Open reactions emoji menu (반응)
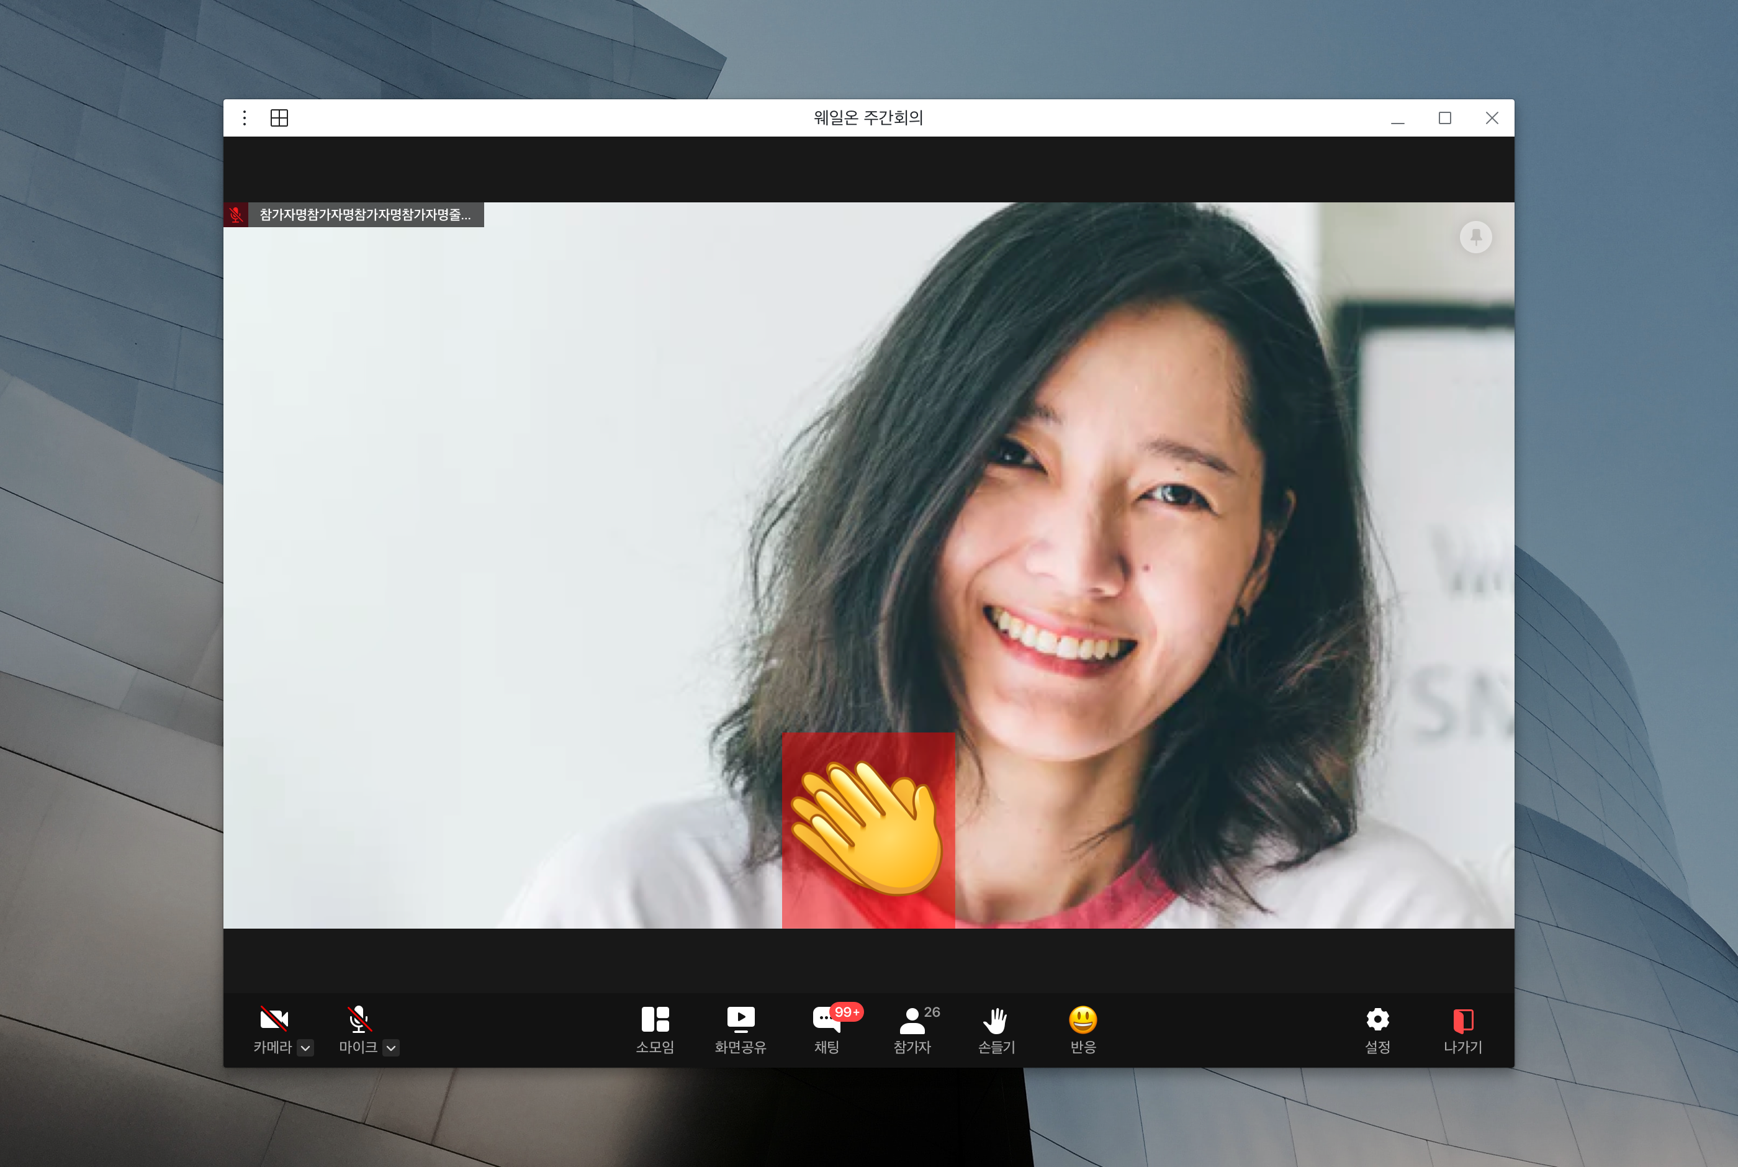 point(1083,1030)
